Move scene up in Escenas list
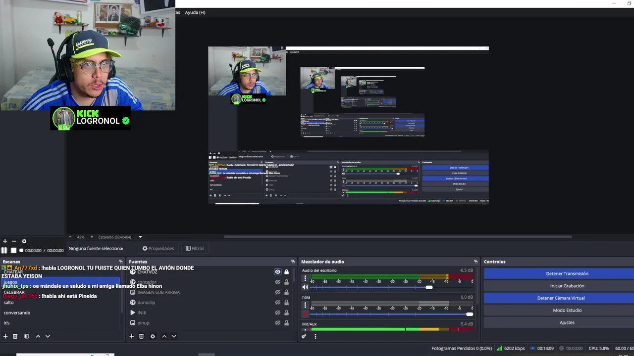 click(x=38, y=336)
